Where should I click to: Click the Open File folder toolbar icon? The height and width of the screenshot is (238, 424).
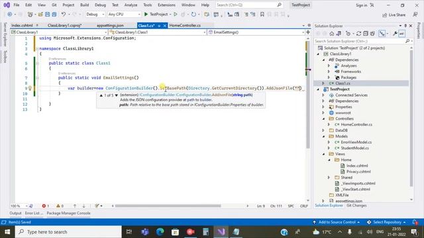point(40,15)
